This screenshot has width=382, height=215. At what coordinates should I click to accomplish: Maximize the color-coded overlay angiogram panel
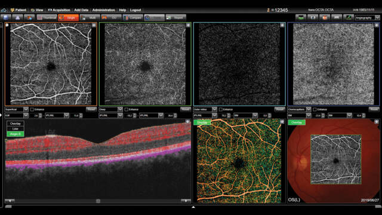coord(282,121)
